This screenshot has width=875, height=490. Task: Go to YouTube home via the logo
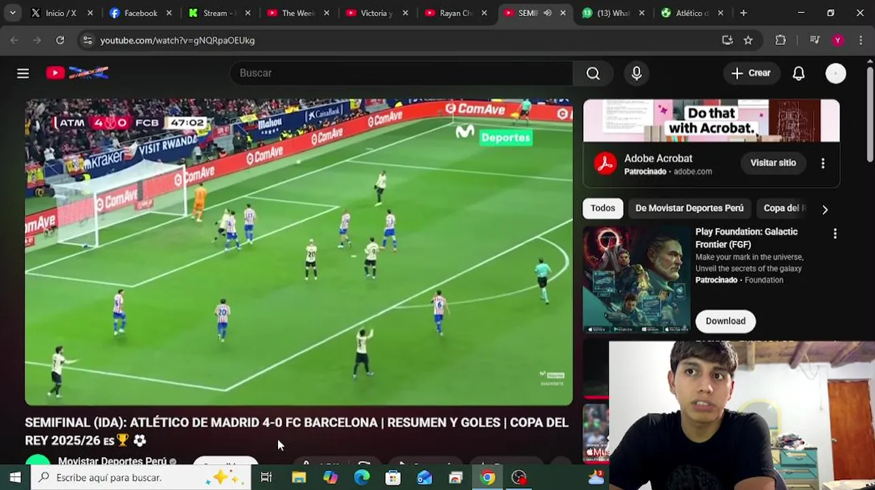point(77,73)
